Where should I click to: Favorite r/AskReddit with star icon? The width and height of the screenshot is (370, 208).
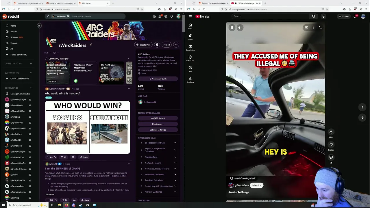(x=30, y=140)
